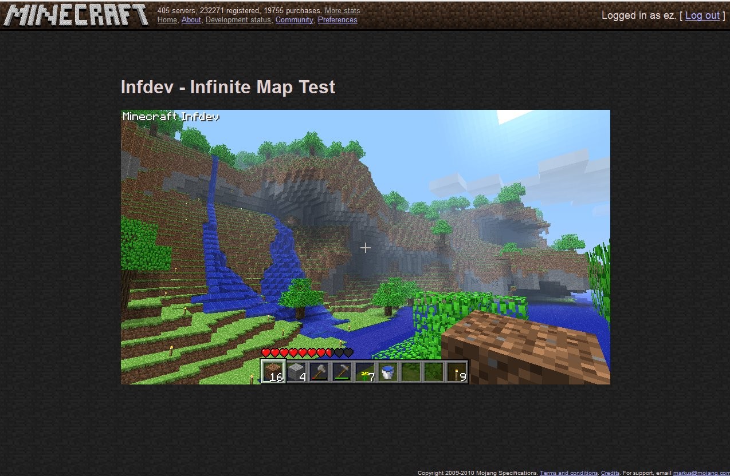Select the dirt block hotbar slot
Viewport: 730px width, 476px height.
pos(273,372)
